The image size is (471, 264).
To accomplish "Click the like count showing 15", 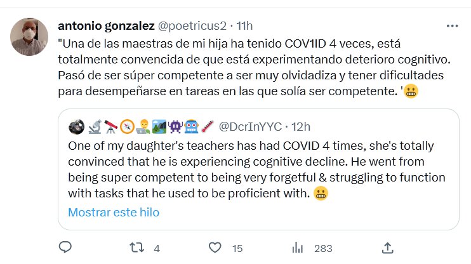I will pos(237,248).
